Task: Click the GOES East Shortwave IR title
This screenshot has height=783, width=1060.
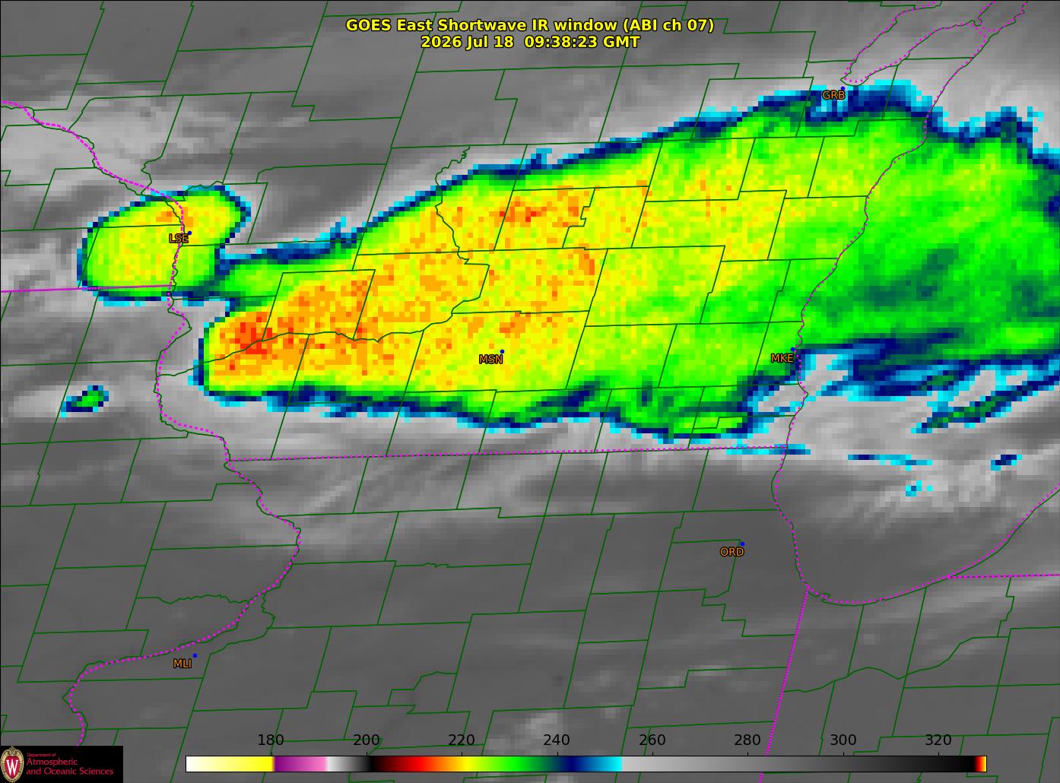Action: [x=530, y=25]
